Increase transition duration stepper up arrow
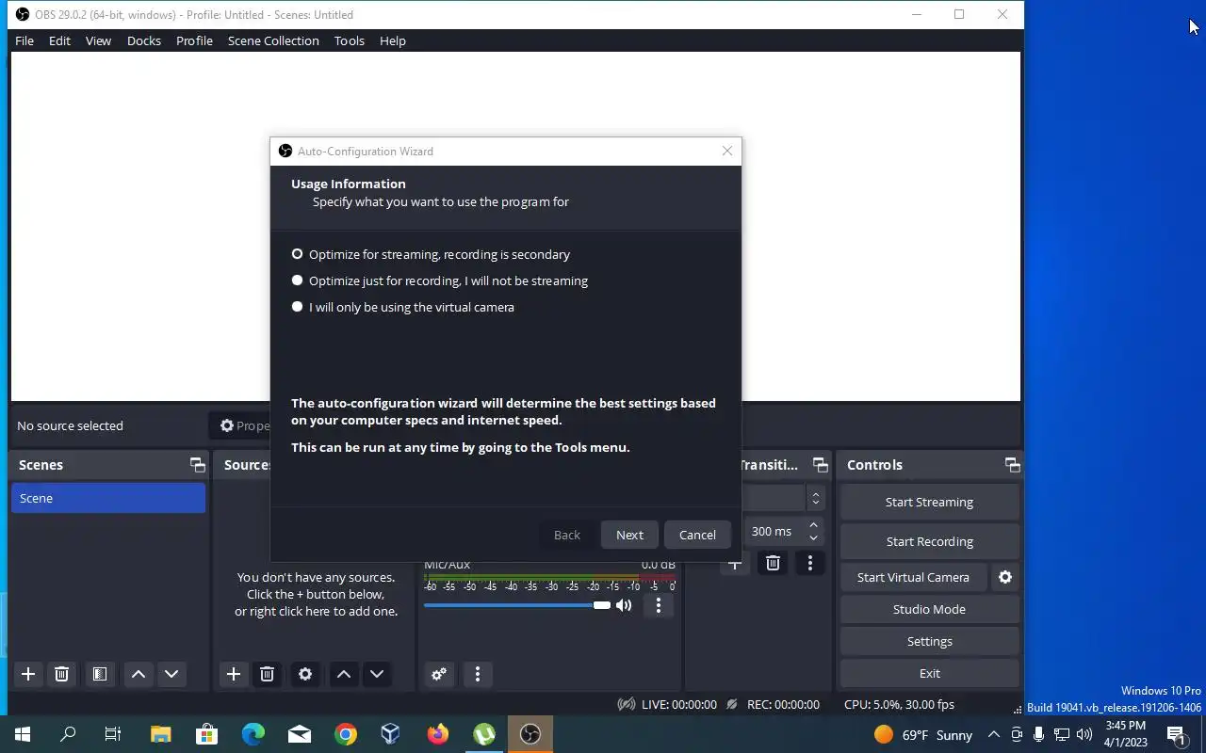 (x=814, y=525)
